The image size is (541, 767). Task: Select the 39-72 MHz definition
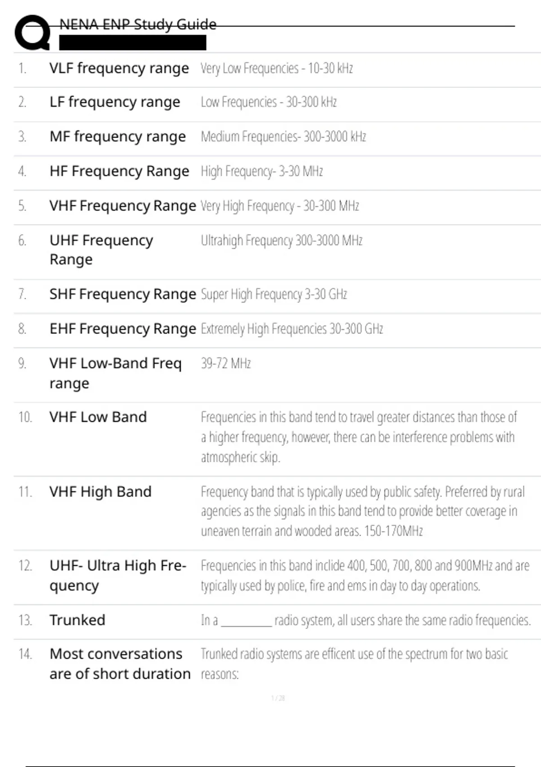(225, 363)
